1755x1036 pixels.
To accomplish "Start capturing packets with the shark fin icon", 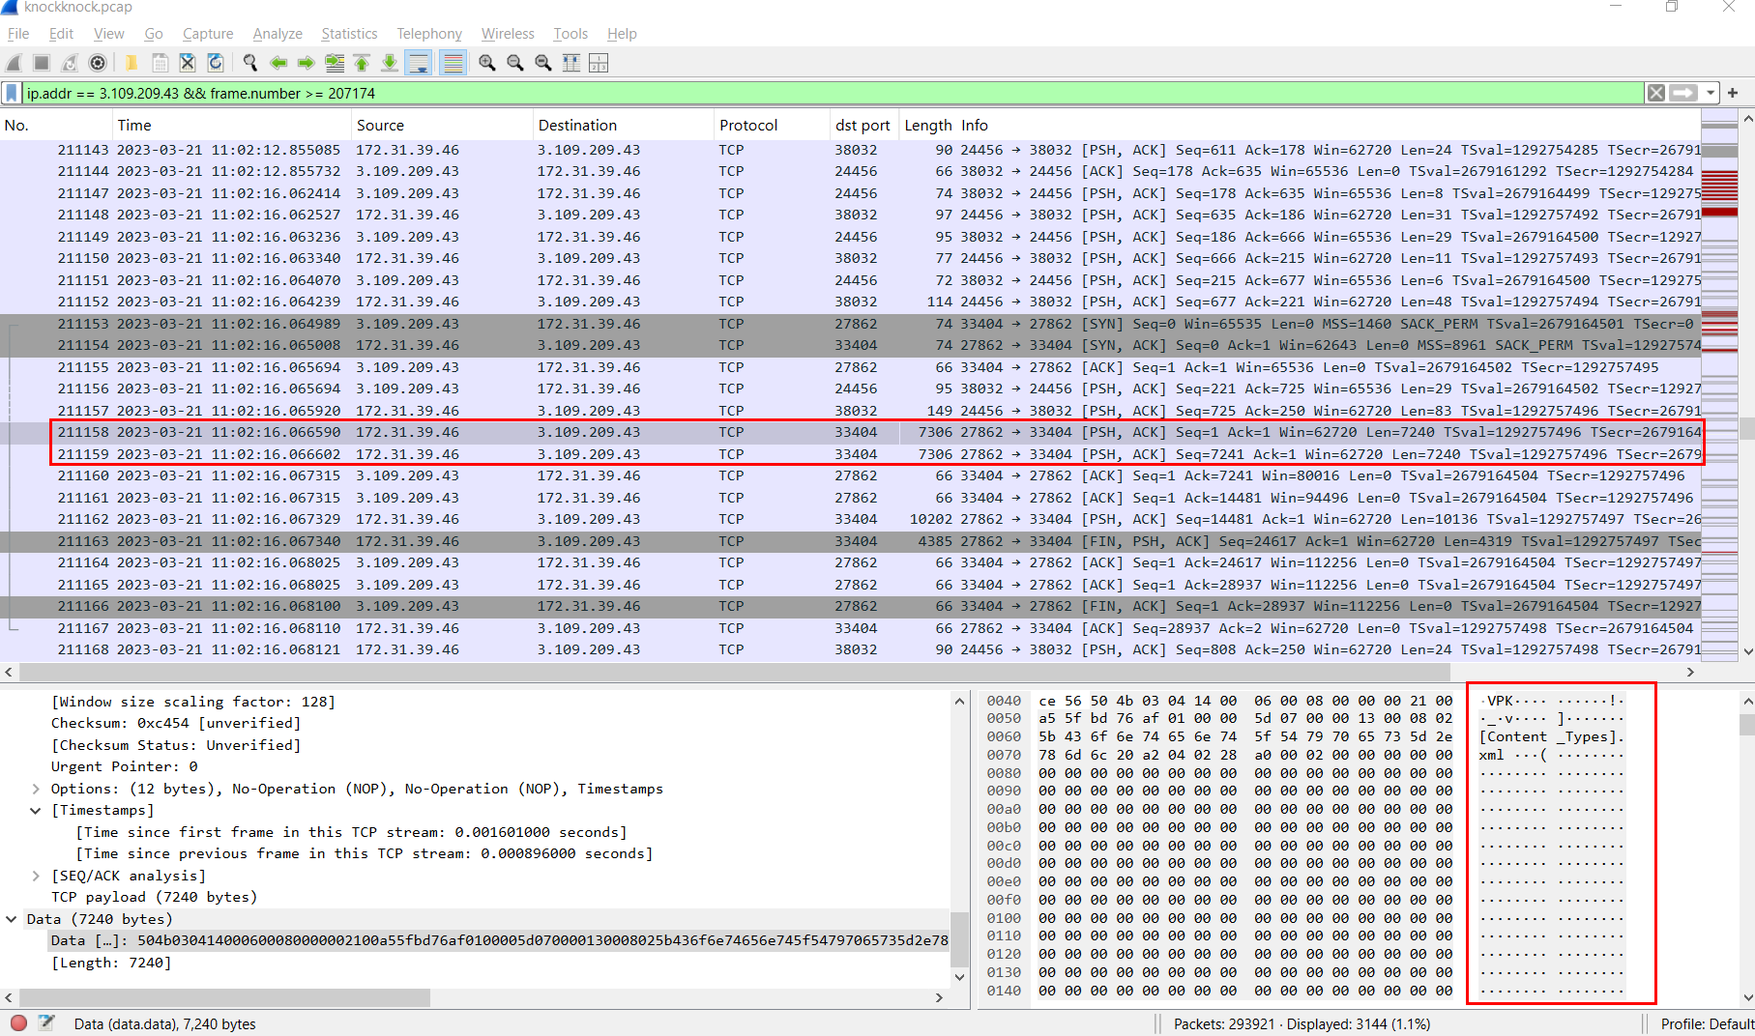I will tap(14, 64).
